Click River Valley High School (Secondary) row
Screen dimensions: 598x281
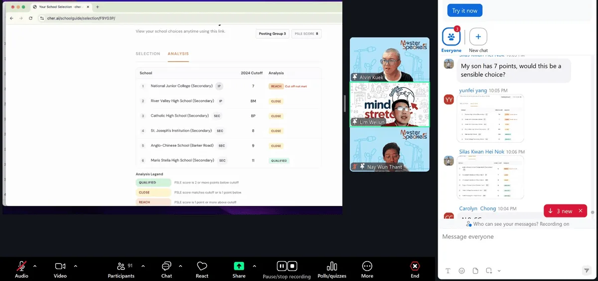229,101
